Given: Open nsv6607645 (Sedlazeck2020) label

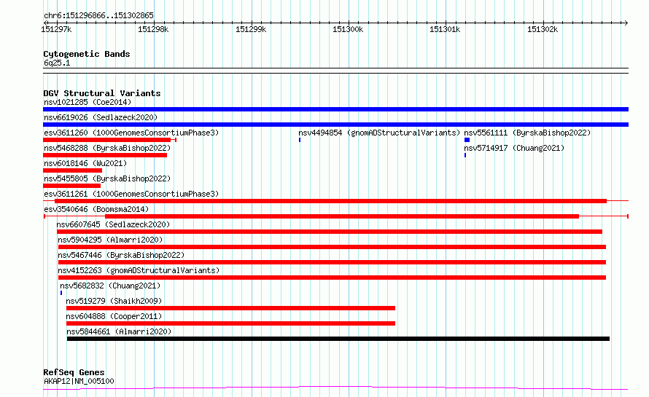Looking at the screenshot, I should 114,224.
